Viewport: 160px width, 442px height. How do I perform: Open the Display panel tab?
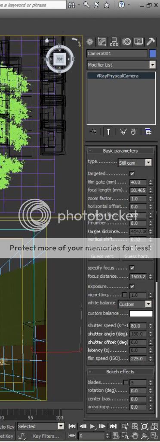[138, 42]
